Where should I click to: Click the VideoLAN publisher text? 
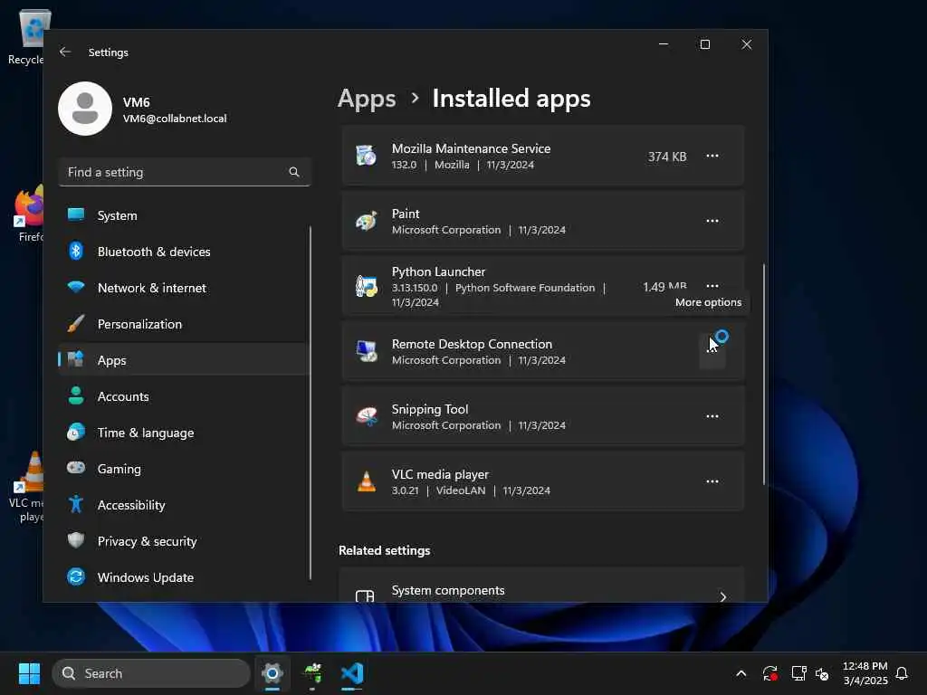(461, 490)
